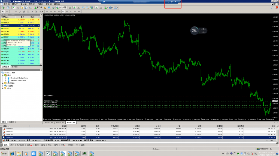This screenshot has width=279, height=156.
Task: Select GBPJPY row in Market Watch
Action: [x=20, y=55]
